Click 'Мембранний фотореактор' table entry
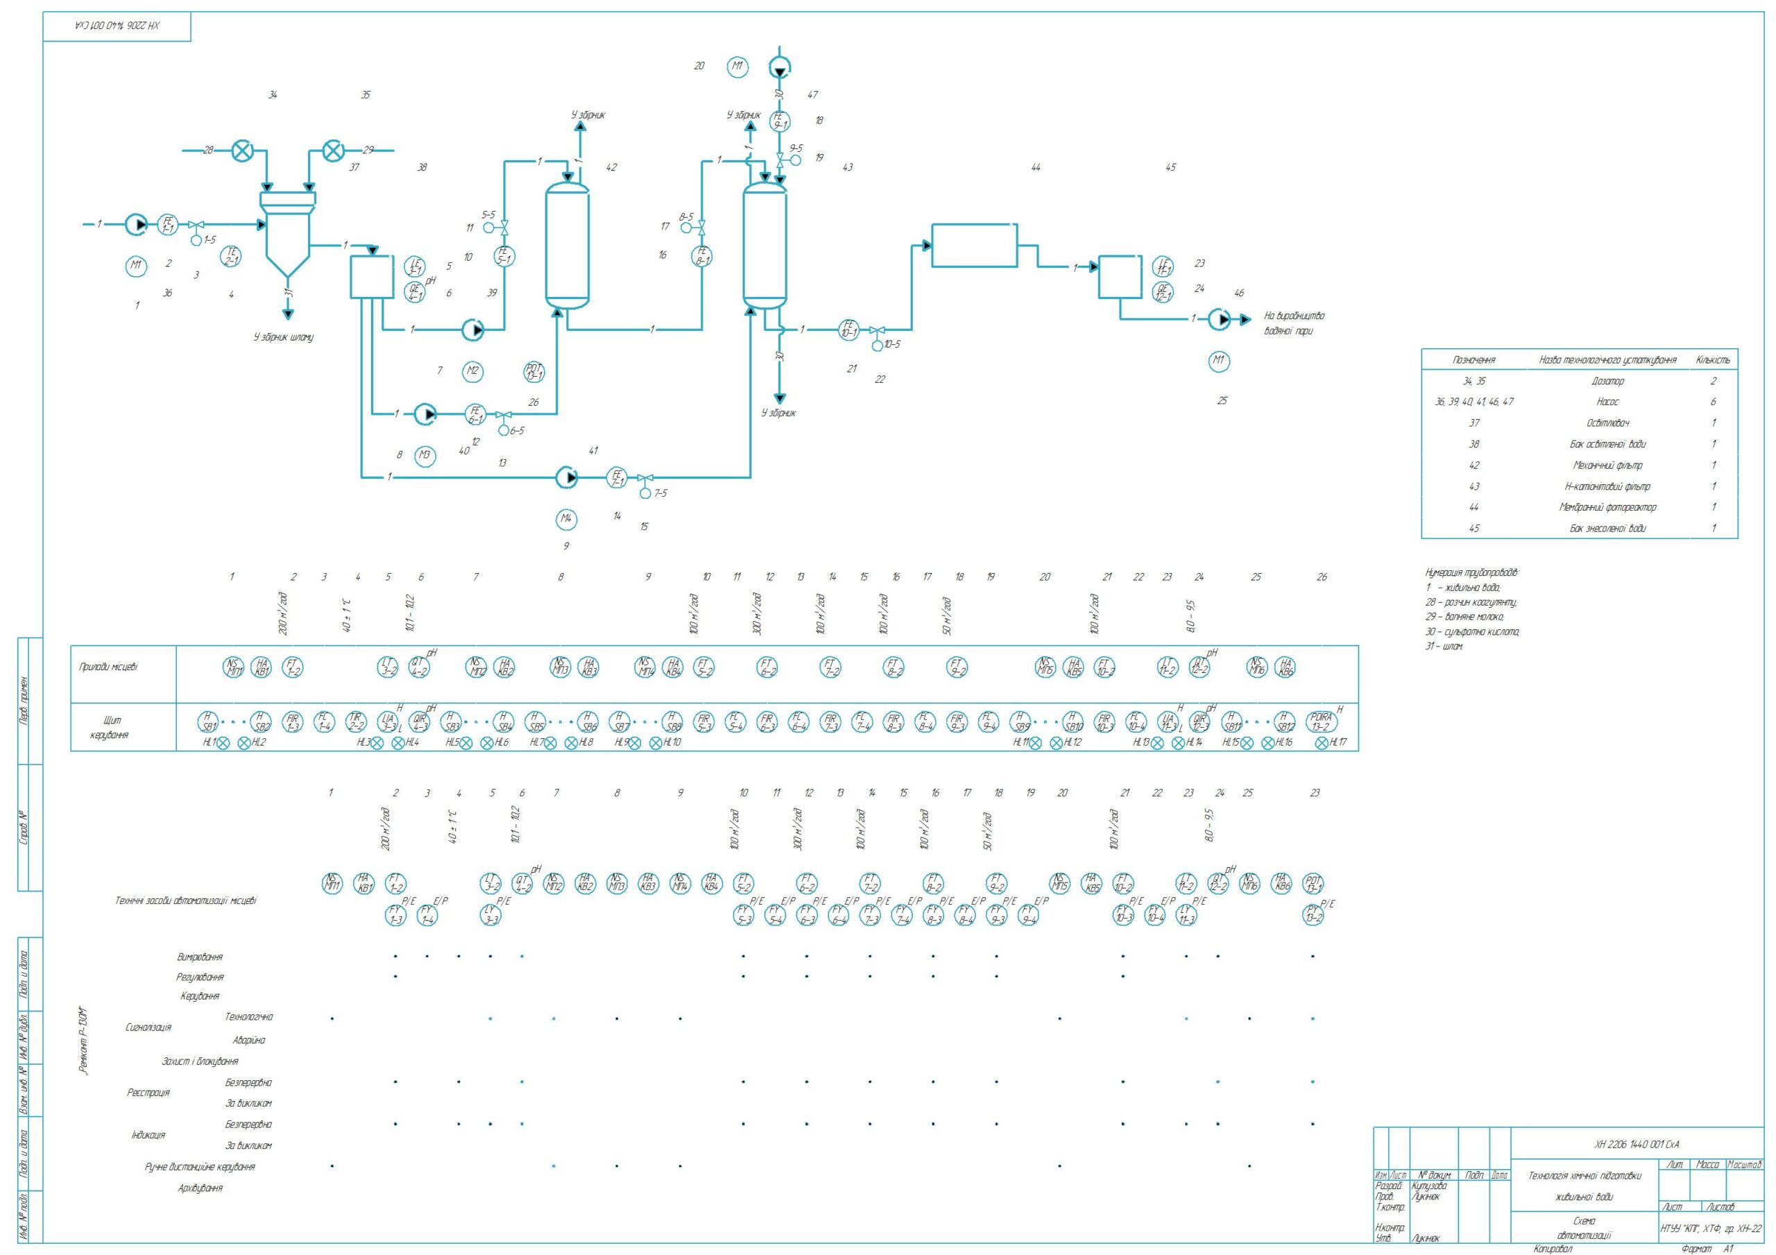 (x=1607, y=508)
